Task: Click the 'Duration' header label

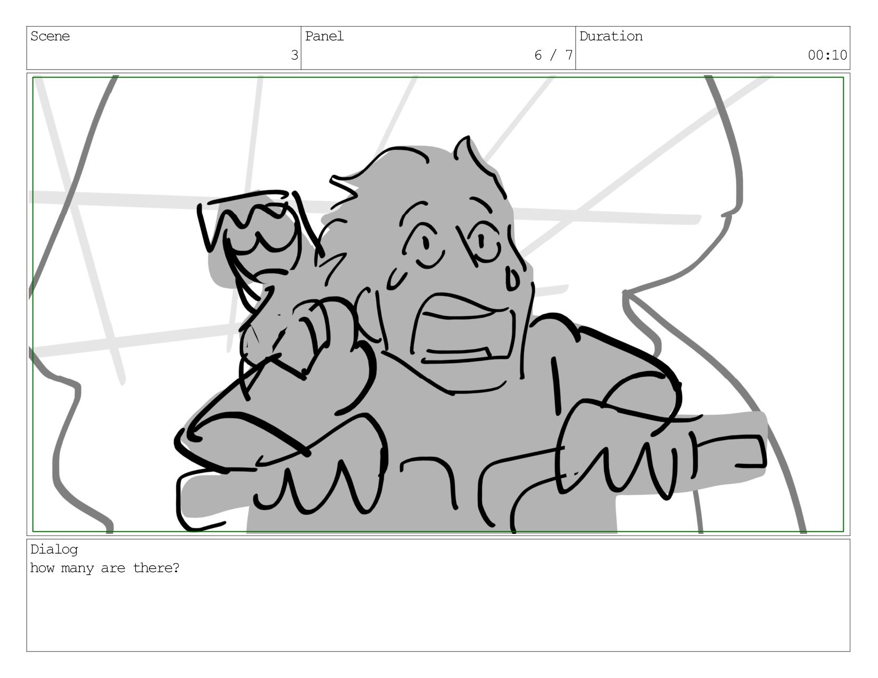Action: (611, 36)
